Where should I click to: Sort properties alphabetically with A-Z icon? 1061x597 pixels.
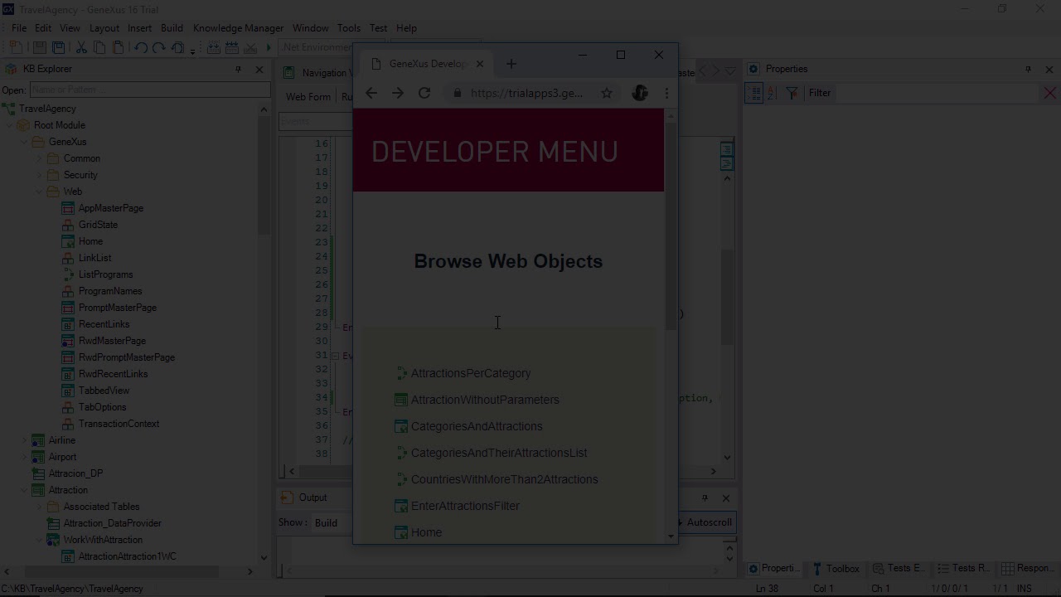(773, 93)
